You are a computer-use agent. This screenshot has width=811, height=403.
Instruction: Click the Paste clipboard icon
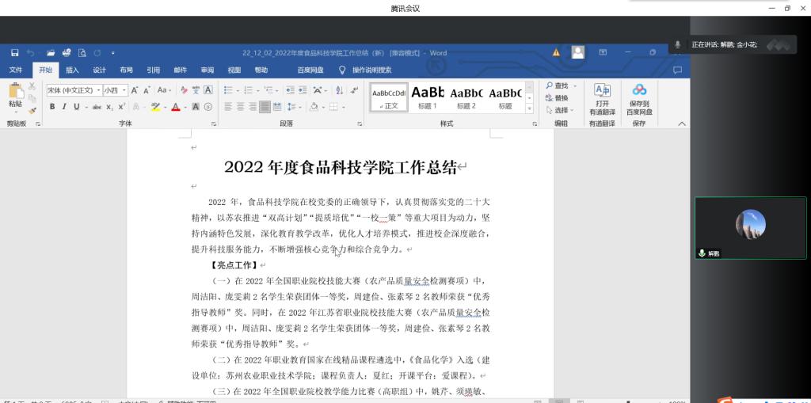point(15,94)
